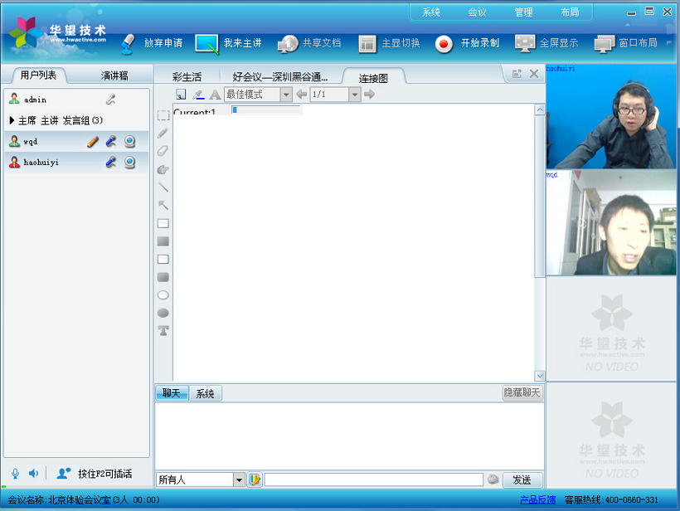Open the 所有人 recipient dropdown
The image size is (680, 511).
pyautogui.click(x=239, y=479)
